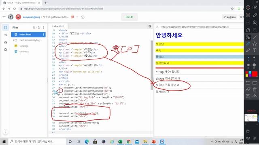Go back in browser history

coord(4,8)
